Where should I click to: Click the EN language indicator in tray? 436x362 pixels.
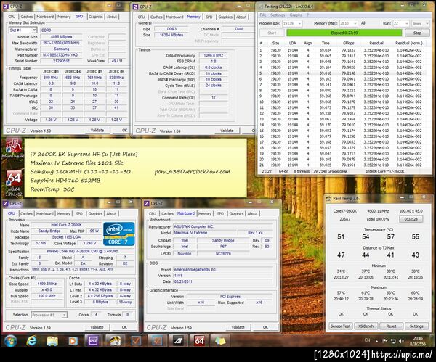(x=367, y=340)
